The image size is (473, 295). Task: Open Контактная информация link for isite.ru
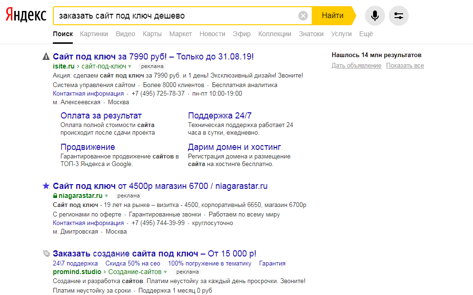(88, 94)
